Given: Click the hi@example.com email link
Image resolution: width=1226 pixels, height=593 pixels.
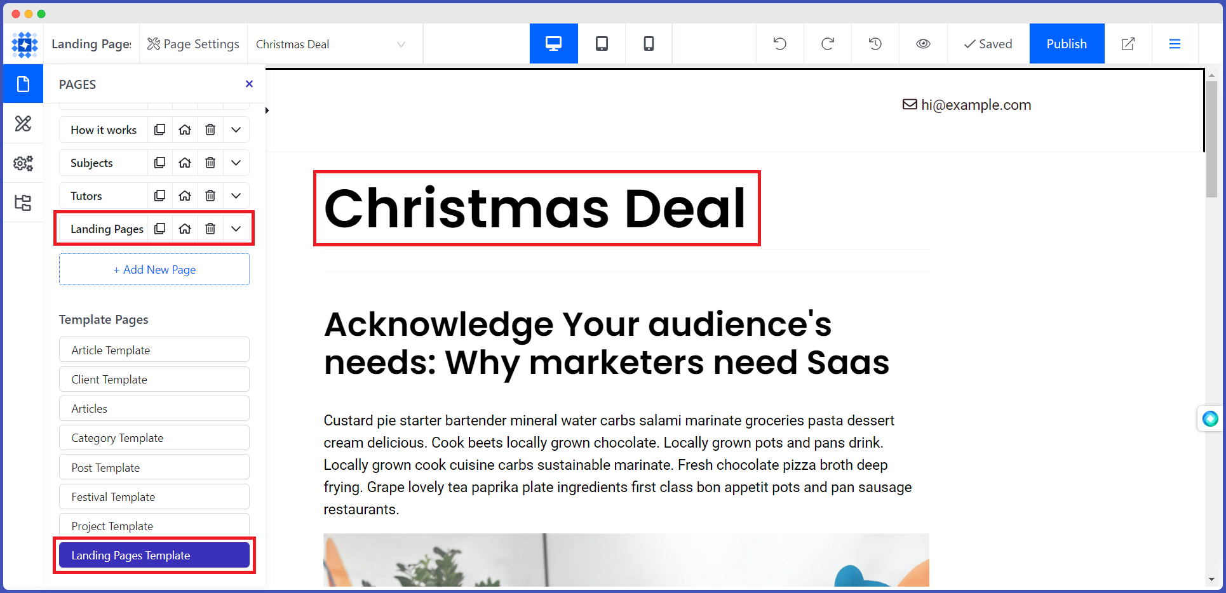Looking at the screenshot, I should click(x=967, y=105).
